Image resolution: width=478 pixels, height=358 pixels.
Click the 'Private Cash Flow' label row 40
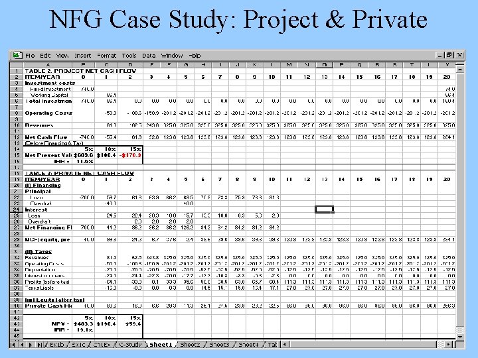click(x=48, y=306)
